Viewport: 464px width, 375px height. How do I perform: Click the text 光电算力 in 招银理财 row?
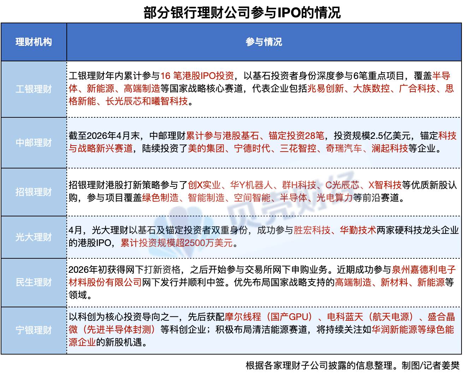[335, 198]
